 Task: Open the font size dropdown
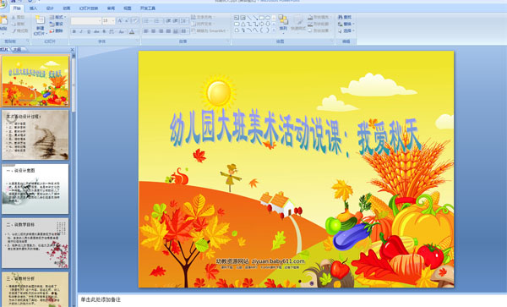pos(113,20)
